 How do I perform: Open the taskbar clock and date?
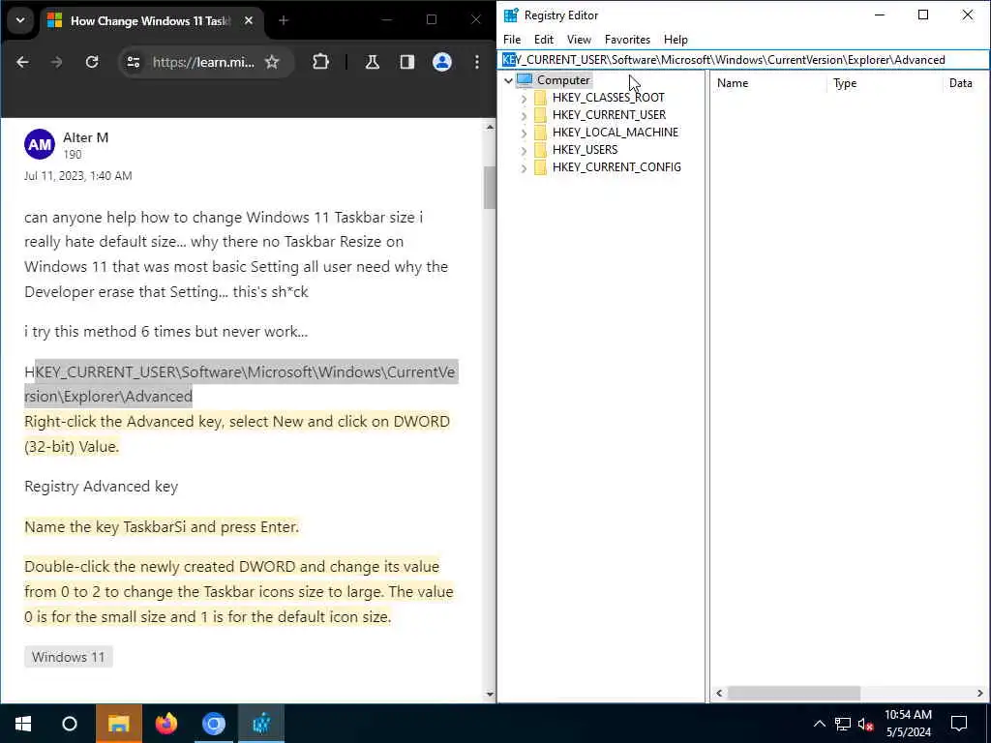point(908,724)
